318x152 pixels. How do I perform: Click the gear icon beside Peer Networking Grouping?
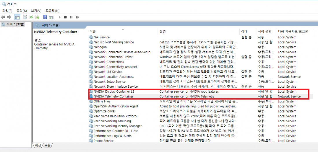(91, 121)
